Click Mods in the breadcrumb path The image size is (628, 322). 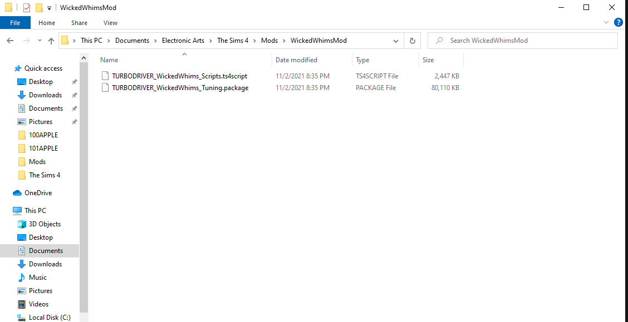click(269, 41)
